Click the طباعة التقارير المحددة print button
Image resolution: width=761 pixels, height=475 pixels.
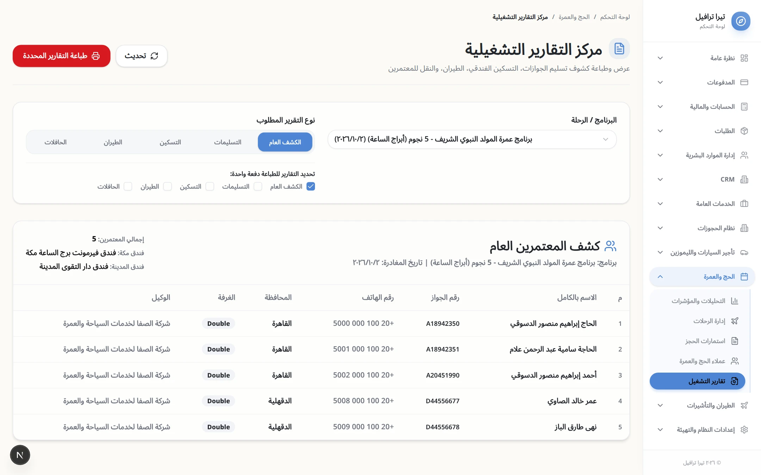pos(62,56)
